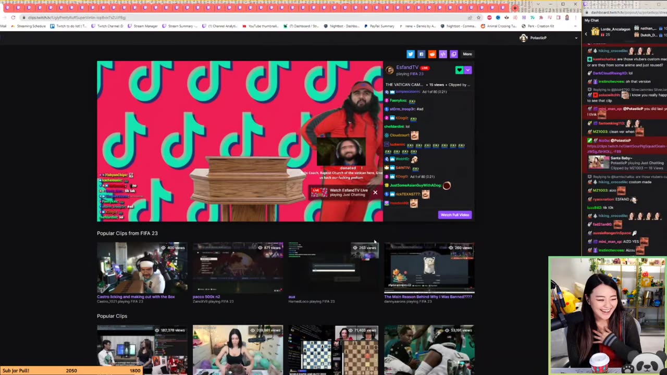Screen dimensions: 667x375
Task: Share the clip on Reddit
Action: [432, 54]
